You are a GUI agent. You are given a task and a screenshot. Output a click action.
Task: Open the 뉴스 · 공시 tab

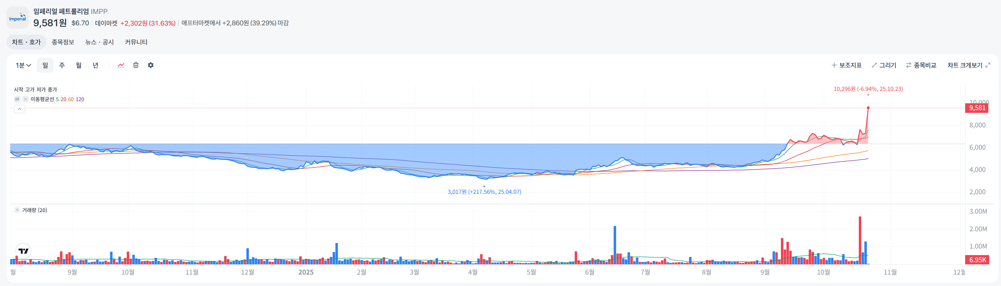[100, 42]
